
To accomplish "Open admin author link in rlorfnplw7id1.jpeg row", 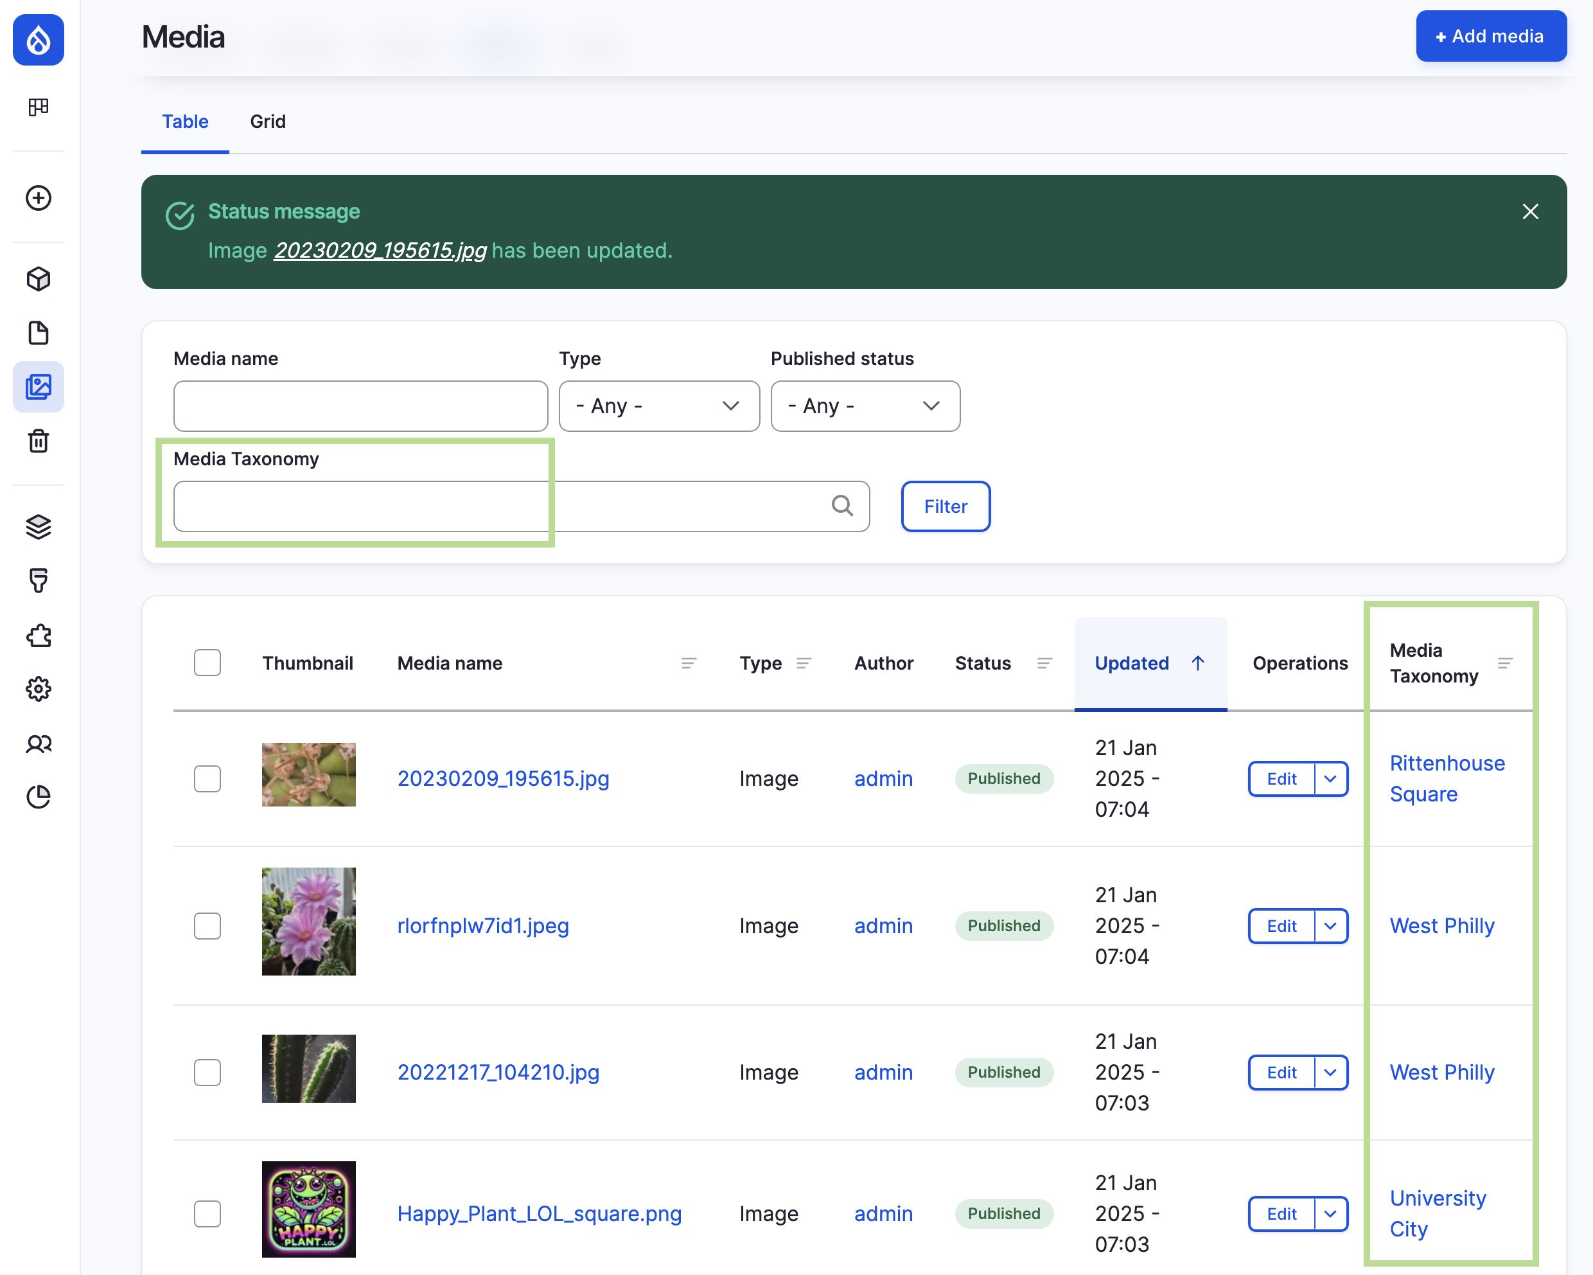I will (883, 925).
